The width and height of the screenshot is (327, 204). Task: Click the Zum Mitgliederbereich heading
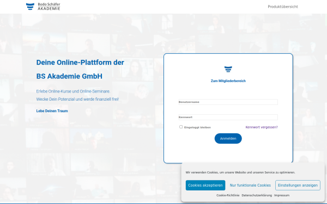click(228, 81)
